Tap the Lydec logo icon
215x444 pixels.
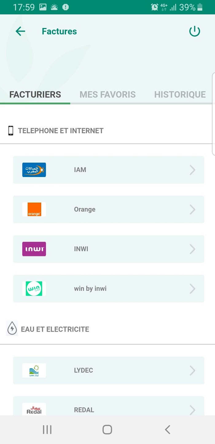coord(34,370)
